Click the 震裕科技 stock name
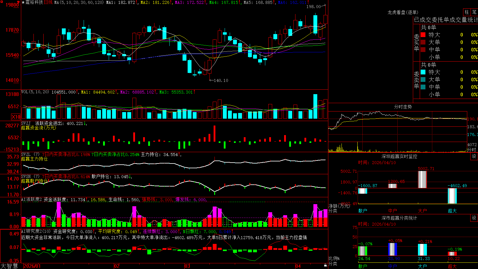Viewport: 478px width, 269px height. tap(34, 2)
